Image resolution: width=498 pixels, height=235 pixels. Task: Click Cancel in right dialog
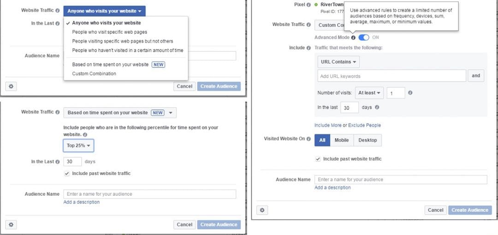pyautogui.click(x=435, y=210)
